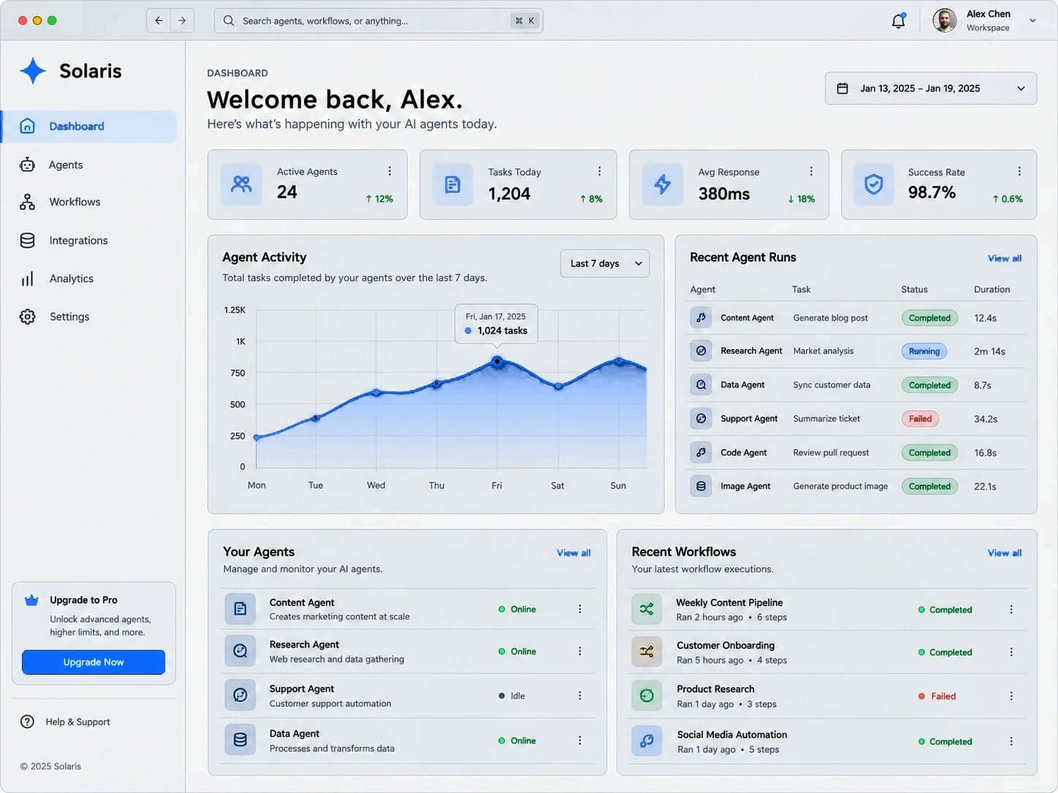The height and width of the screenshot is (793, 1058).
Task: Click View all in Recent Workflows
Action: pos(1005,553)
